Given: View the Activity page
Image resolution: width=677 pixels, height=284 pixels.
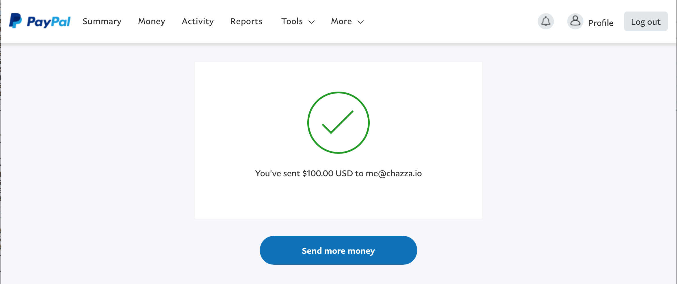Looking at the screenshot, I should coord(198,21).
